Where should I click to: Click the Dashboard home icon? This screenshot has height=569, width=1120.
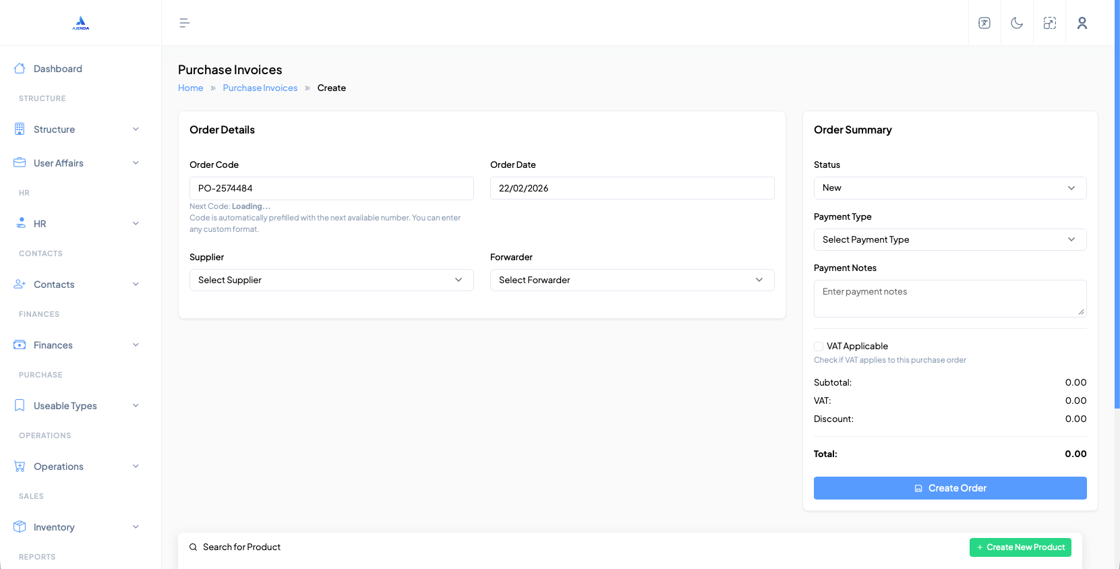(x=20, y=69)
